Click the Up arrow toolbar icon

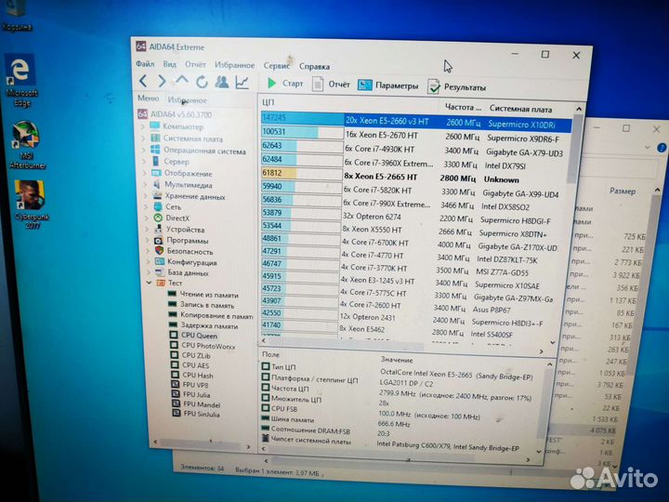tap(182, 80)
